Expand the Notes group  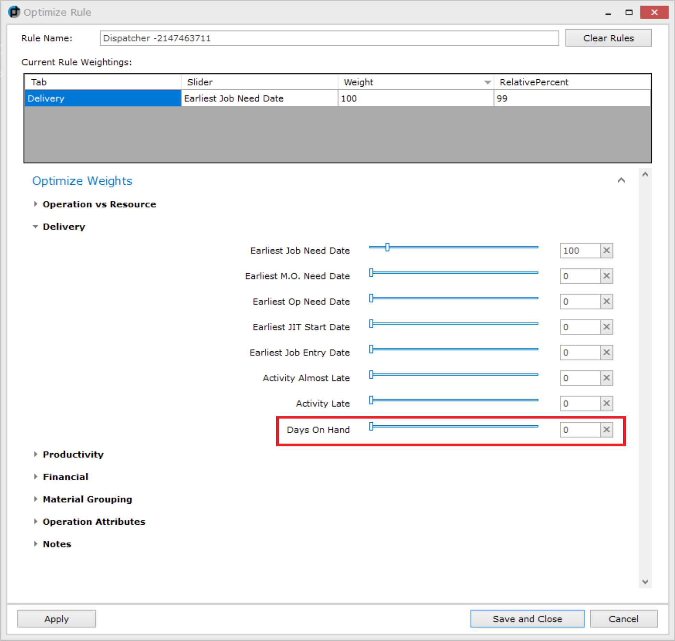pyautogui.click(x=35, y=543)
